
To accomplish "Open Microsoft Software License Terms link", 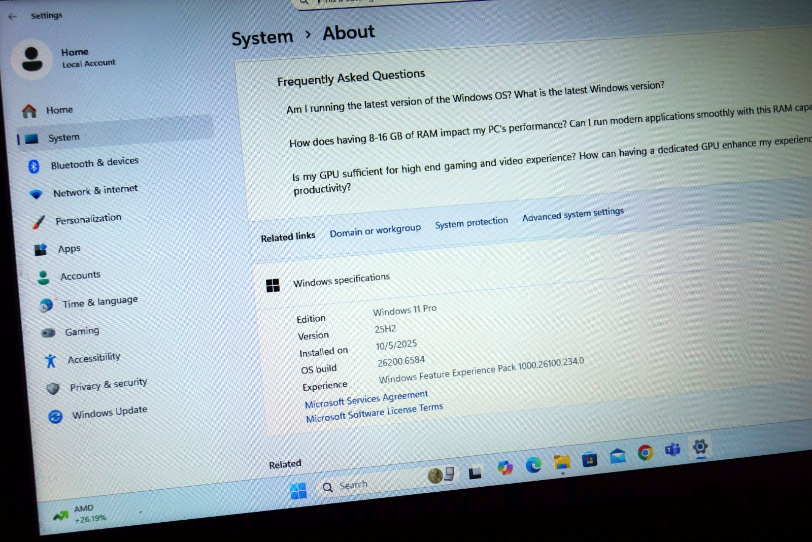I will 375,412.
